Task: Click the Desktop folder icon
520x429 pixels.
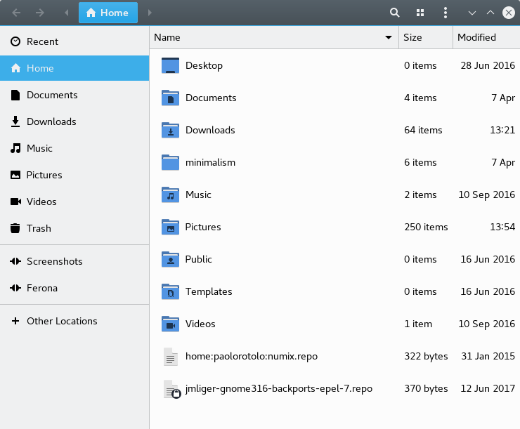Action: pos(171,65)
